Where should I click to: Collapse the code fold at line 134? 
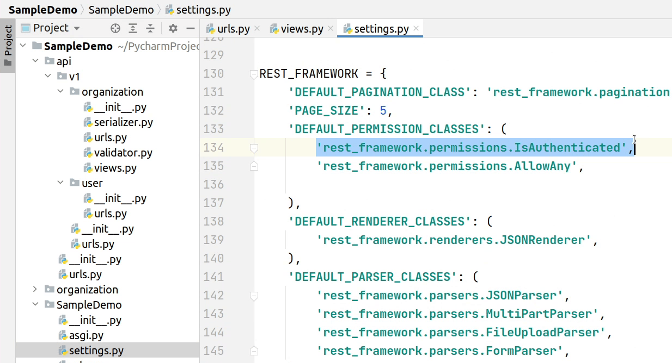(253, 147)
